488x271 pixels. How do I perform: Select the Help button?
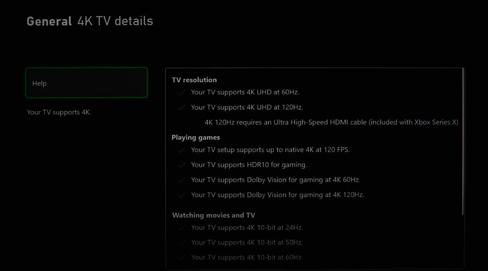tap(86, 83)
